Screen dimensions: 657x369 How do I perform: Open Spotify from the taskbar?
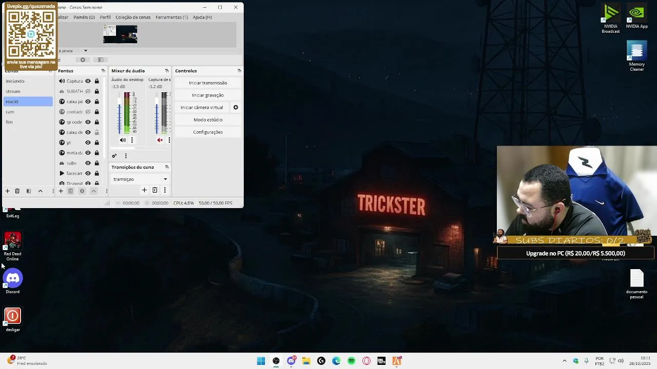(351, 361)
